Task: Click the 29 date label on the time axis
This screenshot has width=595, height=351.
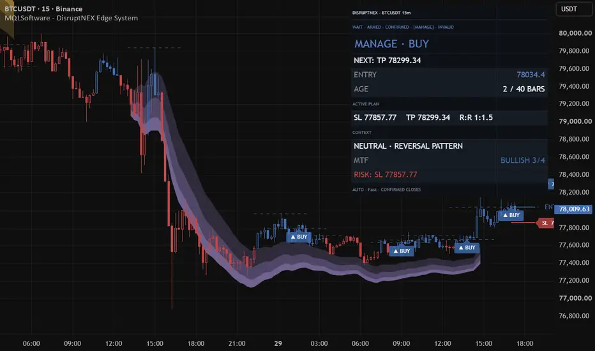Action: point(278,343)
